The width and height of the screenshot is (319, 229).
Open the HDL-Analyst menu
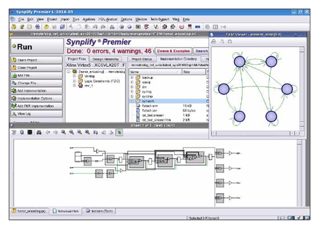(108, 19)
